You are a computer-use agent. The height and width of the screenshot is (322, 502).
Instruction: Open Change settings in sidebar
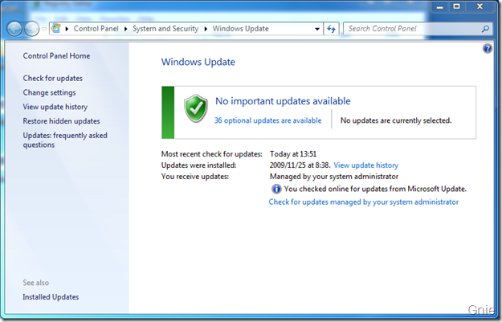pyautogui.click(x=49, y=93)
